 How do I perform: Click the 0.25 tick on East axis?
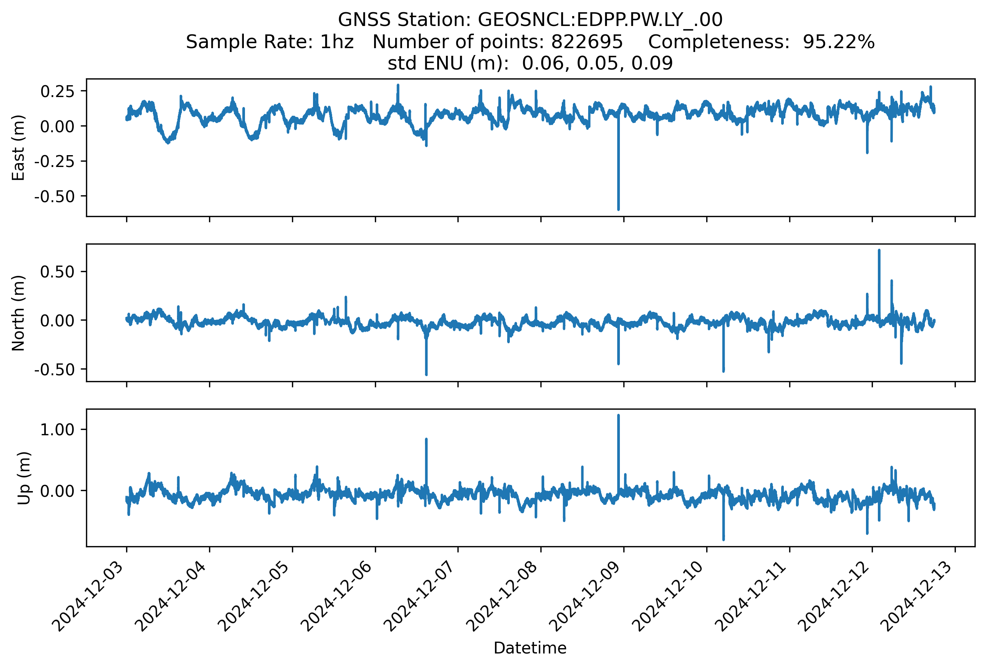(x=57, y=91)
